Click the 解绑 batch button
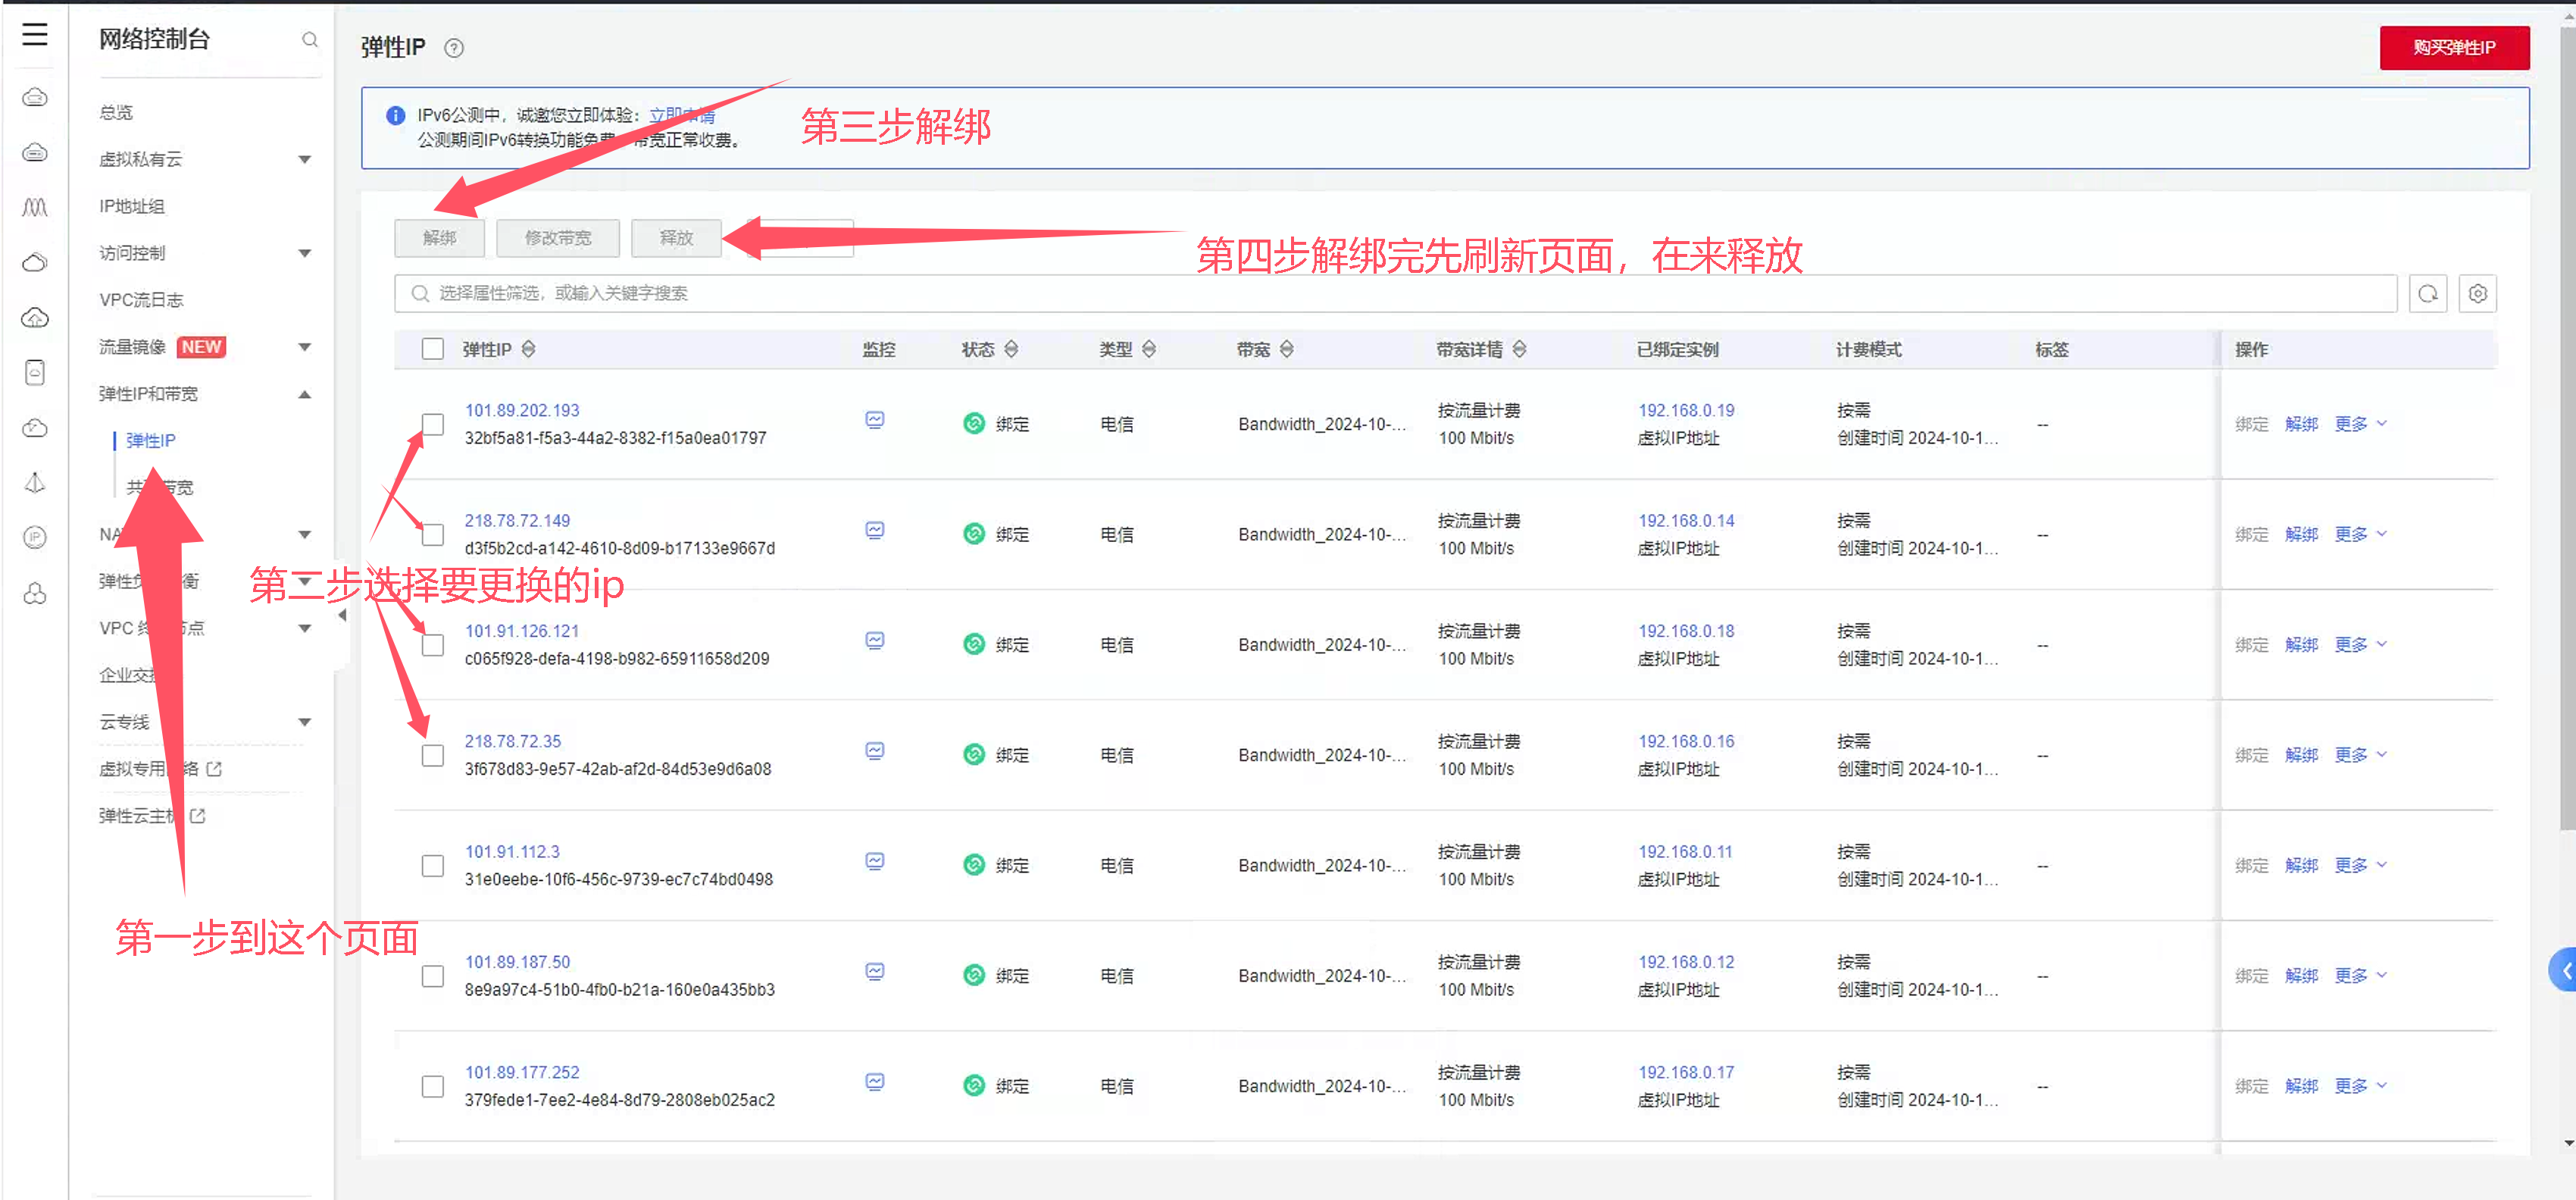2576x1200 pixels. (440, 237)
